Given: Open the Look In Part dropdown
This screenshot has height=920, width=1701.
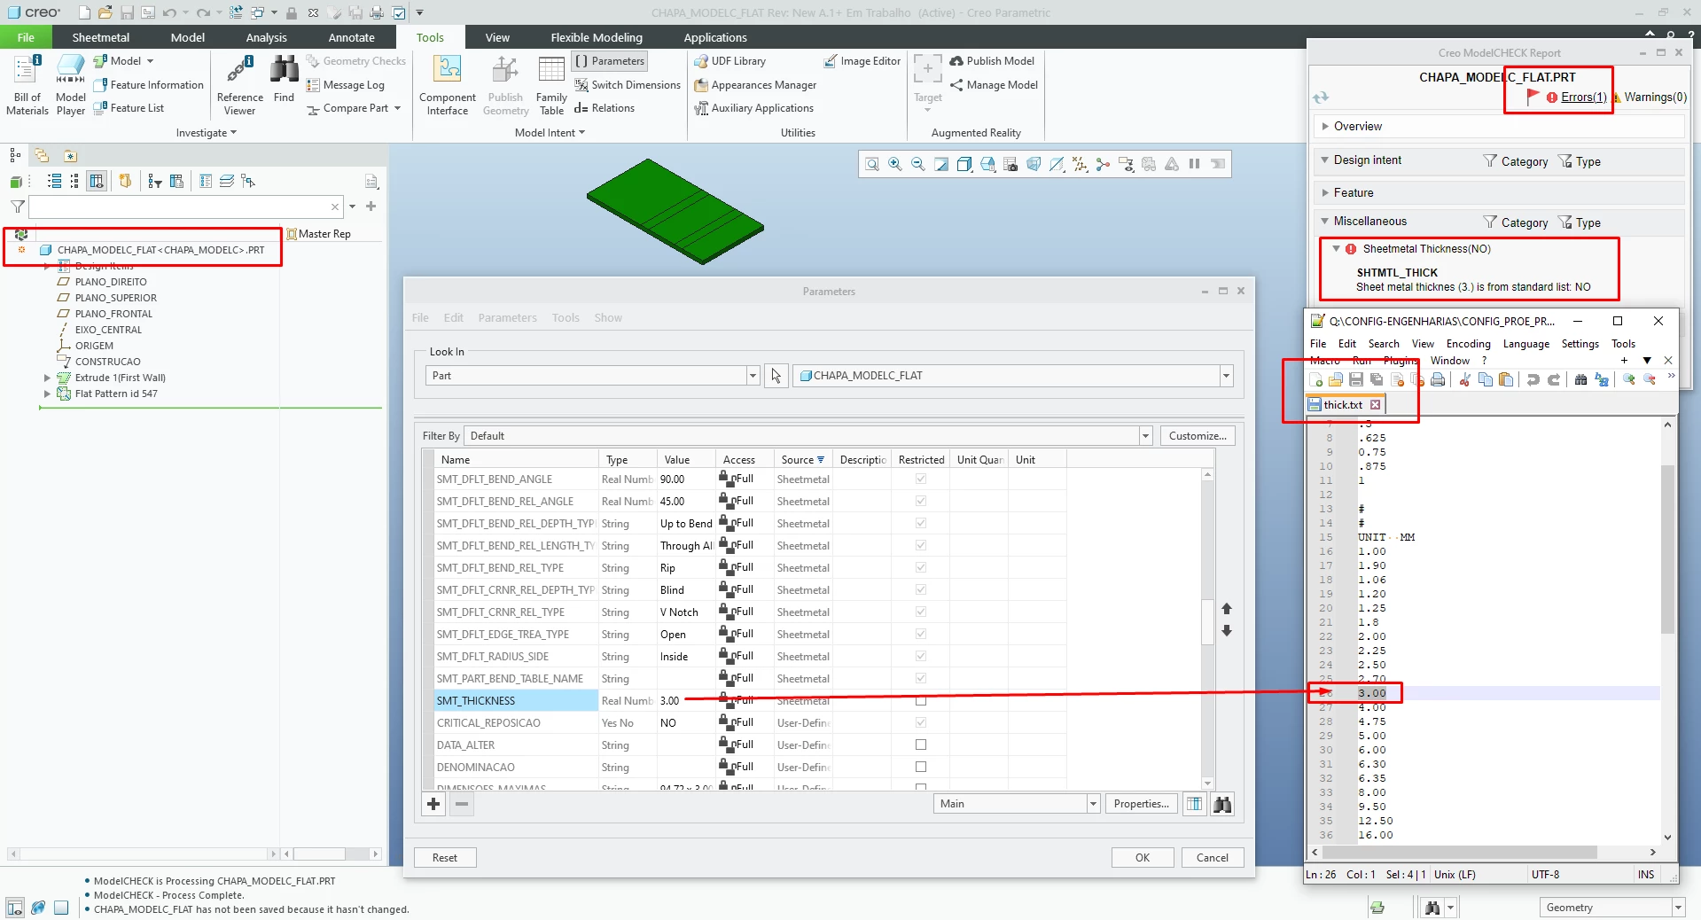Looking at the screenshot, I should coord(753,376).
